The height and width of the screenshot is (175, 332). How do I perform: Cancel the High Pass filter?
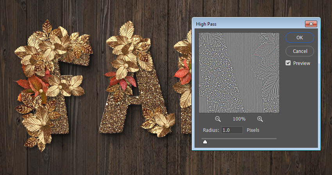[300, 51]
